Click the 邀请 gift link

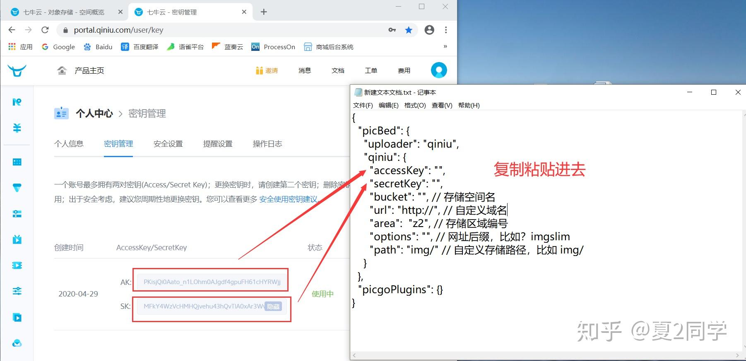267,71
